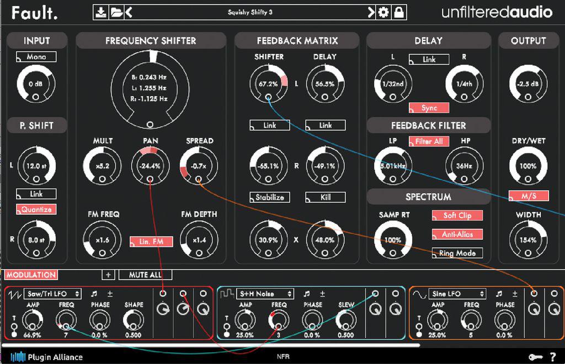
Task: Toggle tempo sync note icon on Sine LFO
Action: tap(499, 294)
